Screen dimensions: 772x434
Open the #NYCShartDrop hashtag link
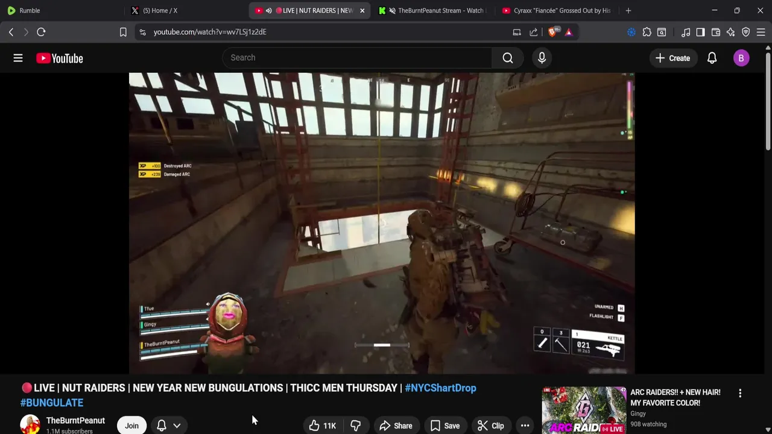click(440, 388)
